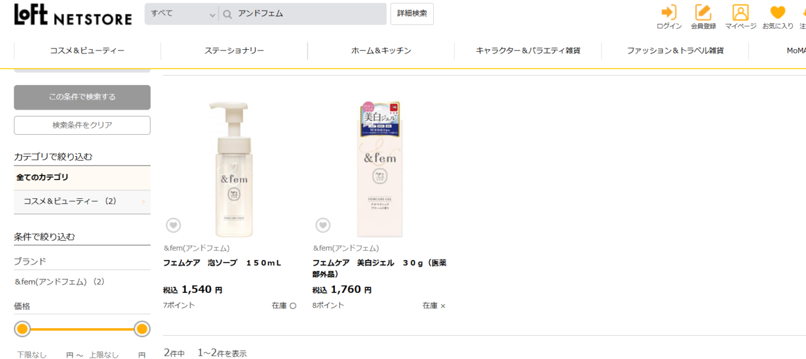Click the 上限なし maximum price field
Image resolution: width=806 pixels, height=359 pixels.
coord(105,355)
